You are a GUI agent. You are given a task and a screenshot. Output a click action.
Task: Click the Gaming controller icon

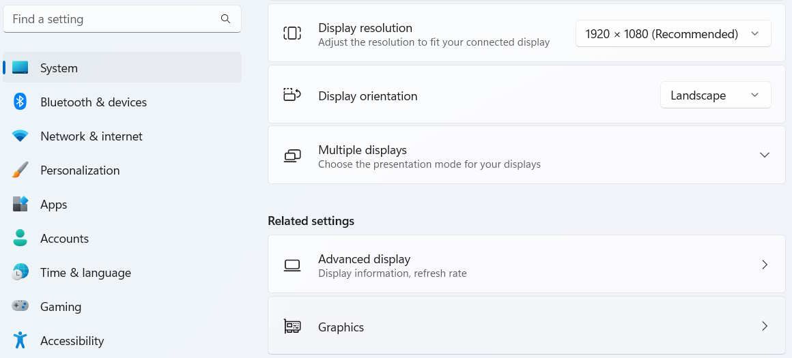click(20, 307)
